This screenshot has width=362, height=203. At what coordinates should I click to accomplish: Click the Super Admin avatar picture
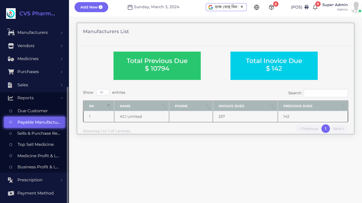355,7
